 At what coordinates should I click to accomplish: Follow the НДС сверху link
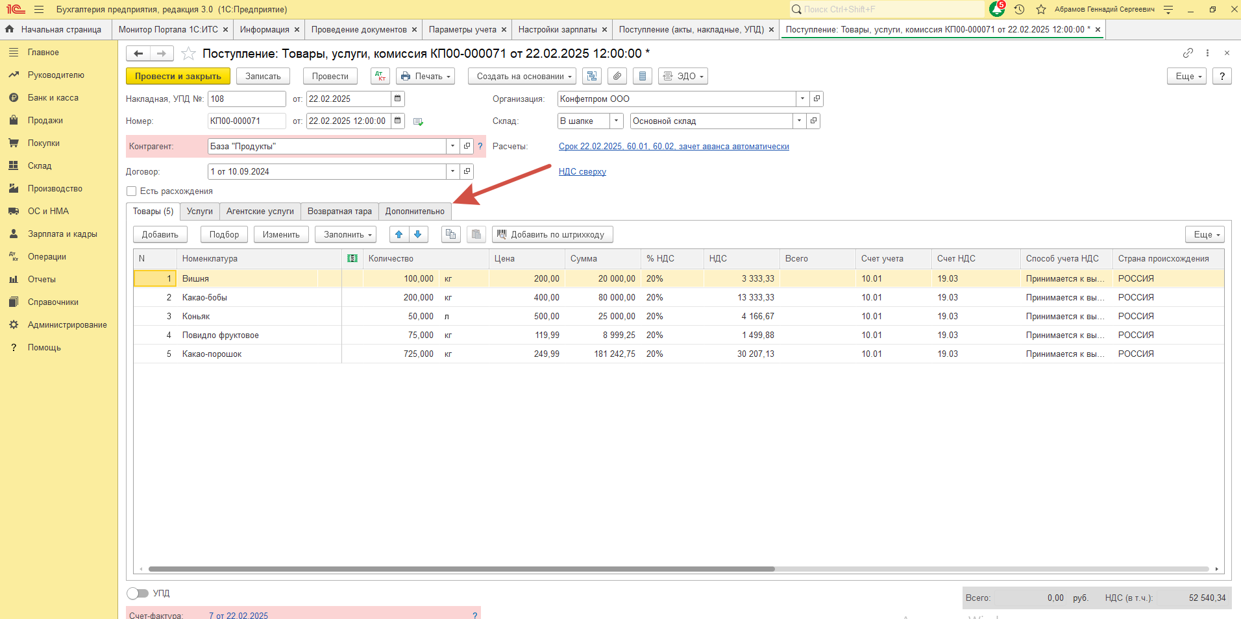click(582, 171)
